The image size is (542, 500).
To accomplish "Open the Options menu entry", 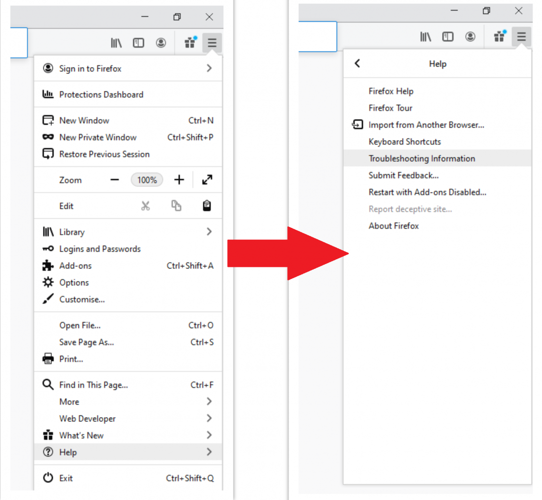I will 74,283.
